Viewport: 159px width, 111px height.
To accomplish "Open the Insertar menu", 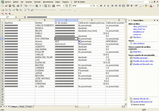I will [x=29, y=2].
